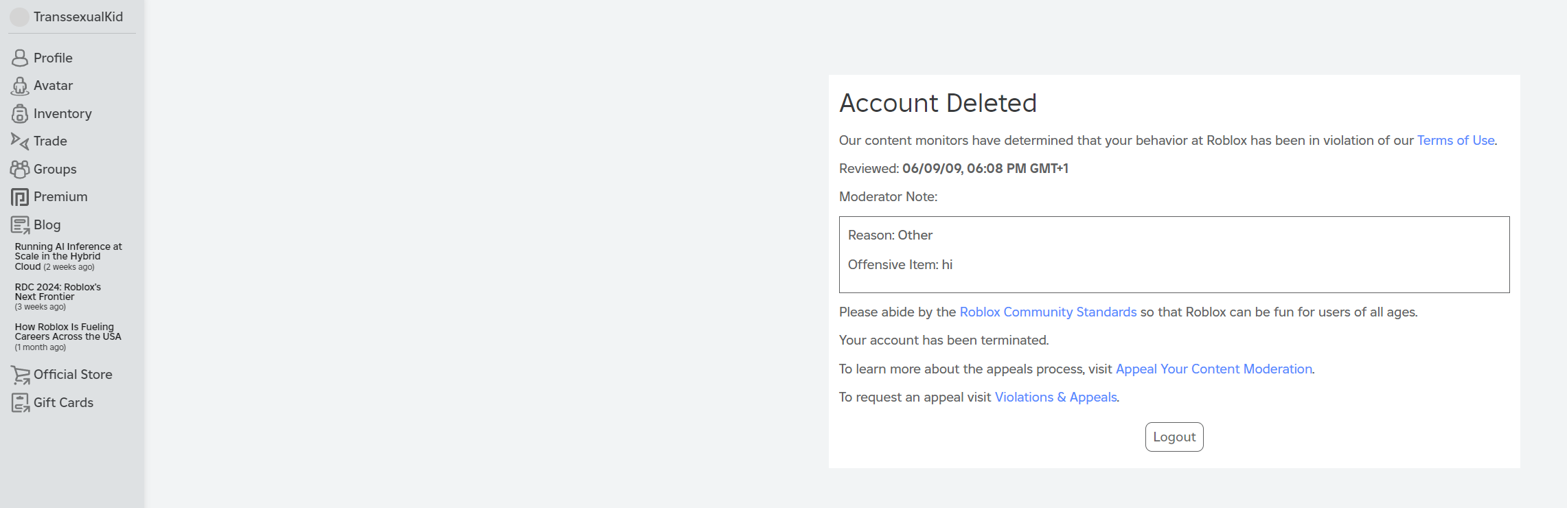
Task: Click the Profile person icon in sidebar
Action: click(x=20, y=58)
